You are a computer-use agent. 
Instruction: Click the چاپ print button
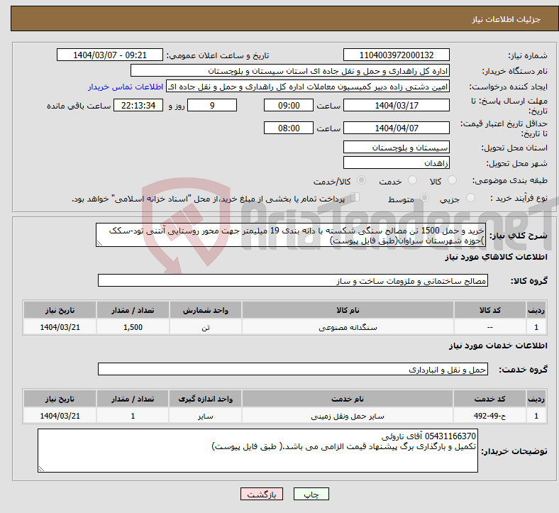click(311, 494)
